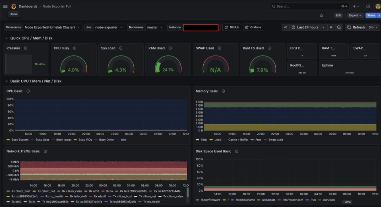The height and width of the screenshot is (207, 381).
Task: Open the user avatar profile menu
Action: [x=378, y=6]
